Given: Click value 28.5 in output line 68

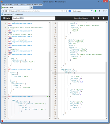Looking at the screenshot, I should click(81, 82).
